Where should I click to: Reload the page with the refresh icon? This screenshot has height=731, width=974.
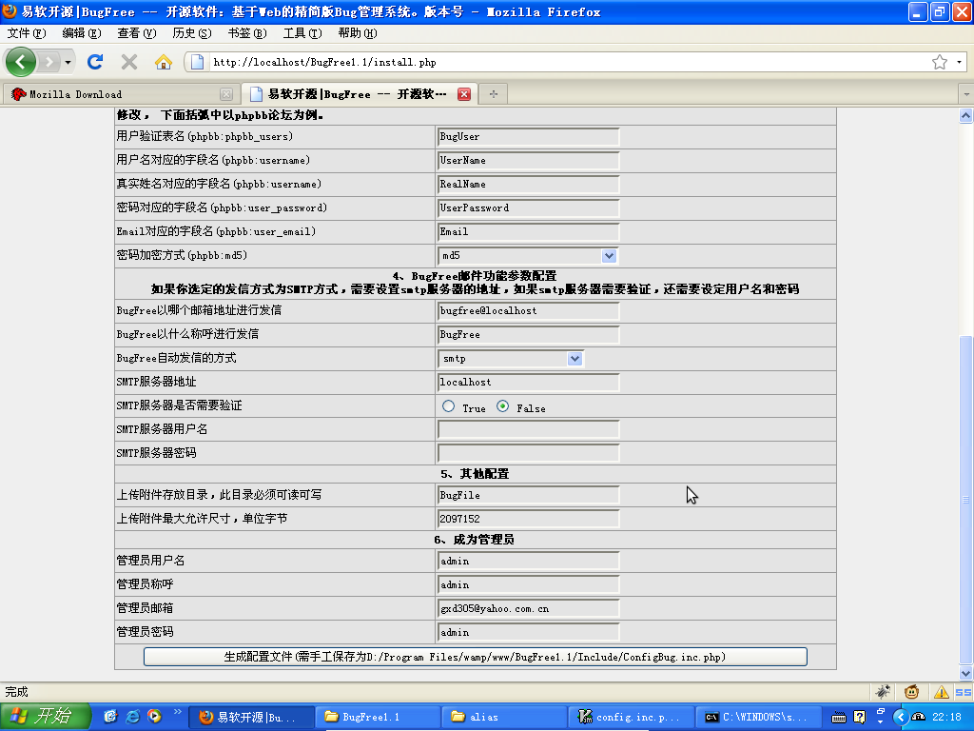pyautogui.click(x=95, y=62)
